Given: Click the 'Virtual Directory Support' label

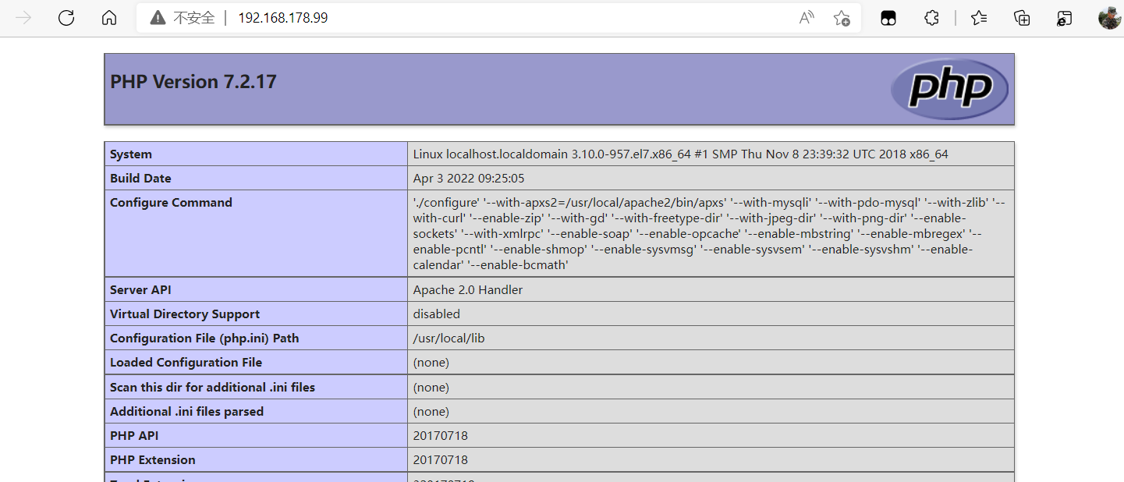Looking at the screenshot, I should [x=185, y=314].
